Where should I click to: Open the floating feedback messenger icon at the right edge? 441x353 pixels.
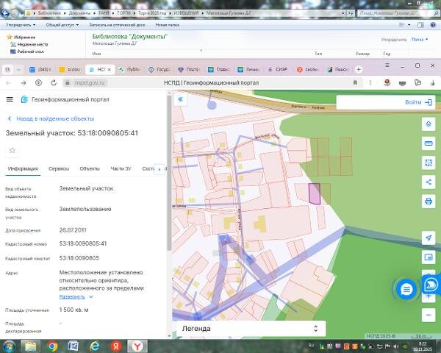coord(431,285)
